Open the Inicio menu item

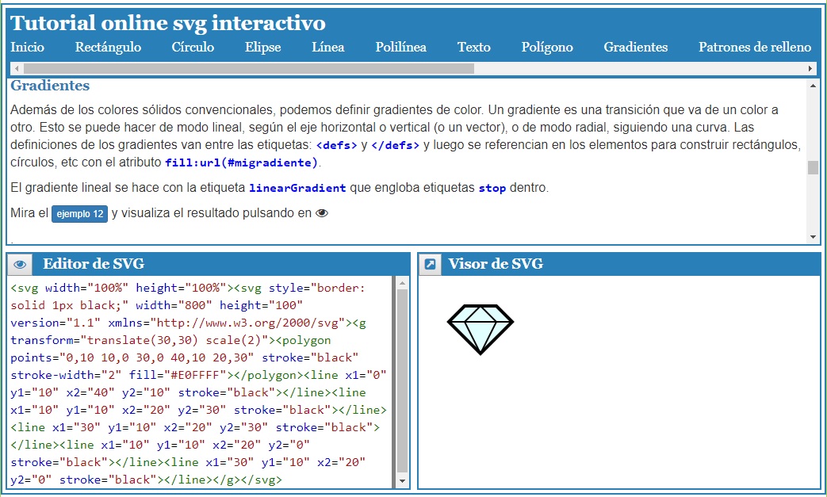coord(28,47)
